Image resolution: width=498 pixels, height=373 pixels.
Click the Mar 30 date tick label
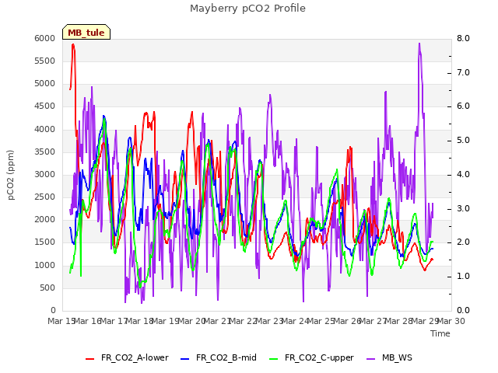(x=451, y=321)
